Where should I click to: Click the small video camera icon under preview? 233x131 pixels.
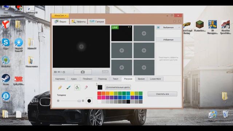[55, 72]
